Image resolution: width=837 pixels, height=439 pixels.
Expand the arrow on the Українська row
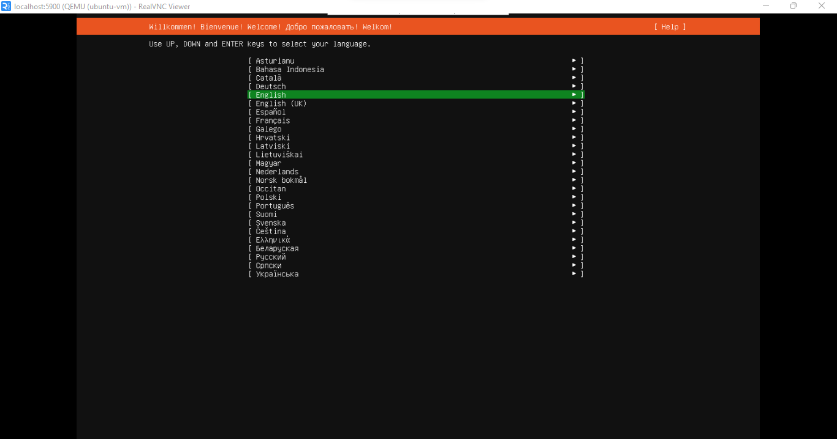574,275
